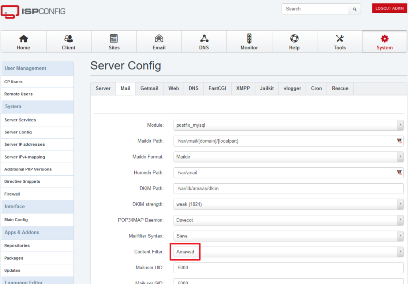Click the Logout Admin button
Viewport: 408px width, 284px height.
(389, 8)
